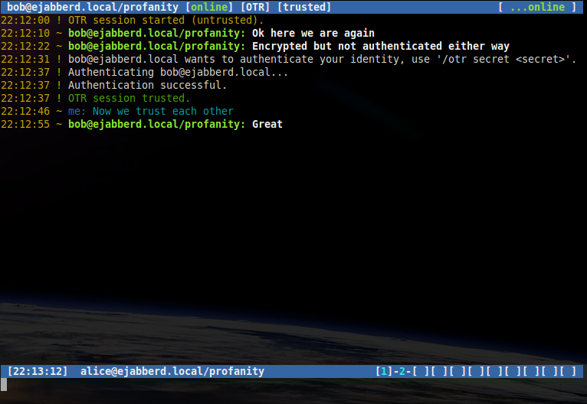This screenshot has height=404, width=587.
Task: Click alice@ejabberd.local/profanity in the status bar
Action: coord(172,371)
